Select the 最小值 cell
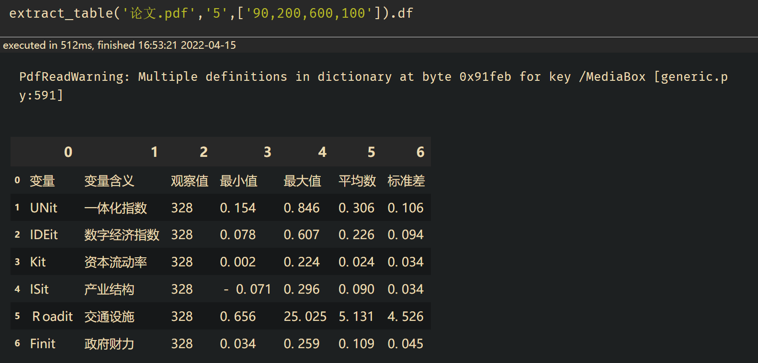The image size is (758, 363). [x=238, y=181]
